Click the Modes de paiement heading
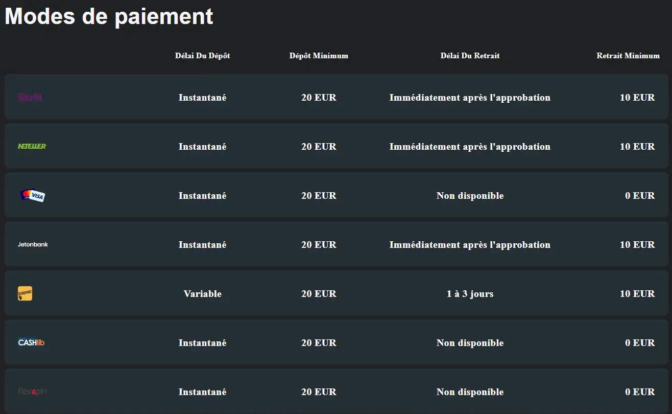The width and height of the screenshot is (672, 414). (109, 16)
